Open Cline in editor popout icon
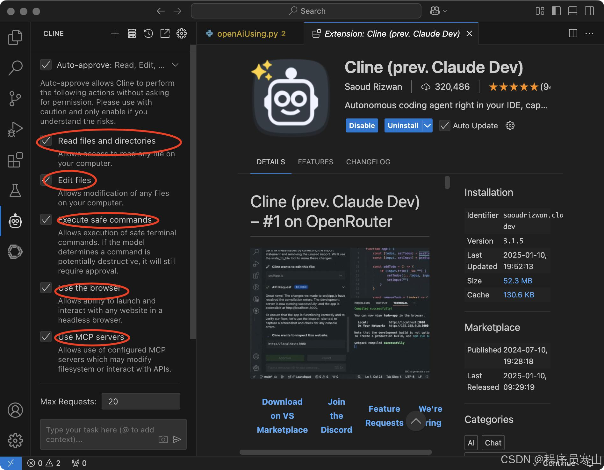Viewport: 604px width, 470px height. (x=165, y=33)
